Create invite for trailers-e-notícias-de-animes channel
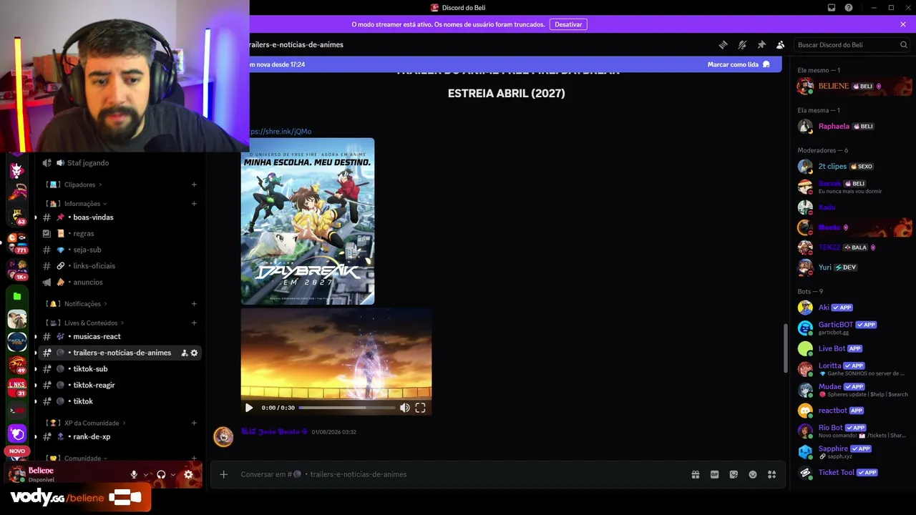Image resolution: width=916 pixels, height=515 pixels. (x=184, y=353)
